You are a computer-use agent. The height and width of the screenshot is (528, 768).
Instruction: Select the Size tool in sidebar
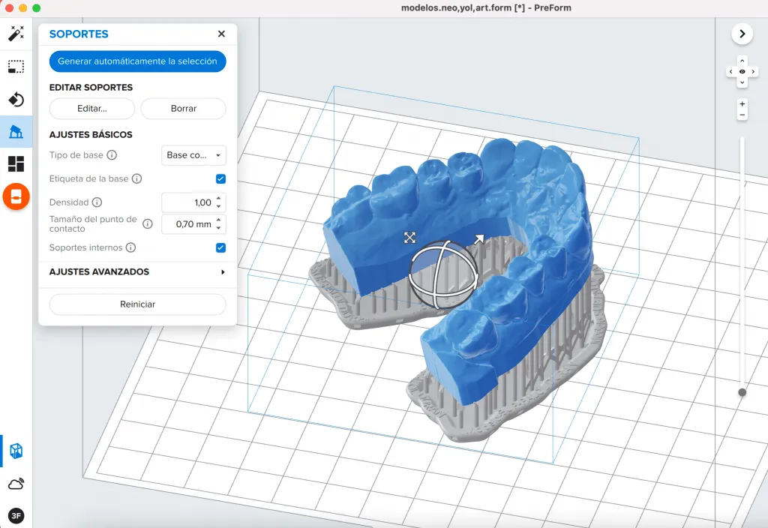pyautogui.click(x=16, y=67)
